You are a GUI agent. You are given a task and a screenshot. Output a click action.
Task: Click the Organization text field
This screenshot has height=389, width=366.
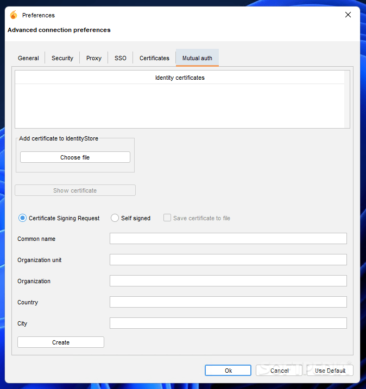click(x=228, y=281)
